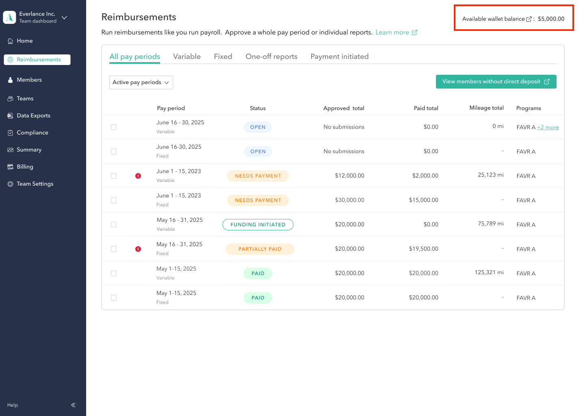Open the Payment initiated tab
The width and height of the screenshot is (585, 416).
339,56
